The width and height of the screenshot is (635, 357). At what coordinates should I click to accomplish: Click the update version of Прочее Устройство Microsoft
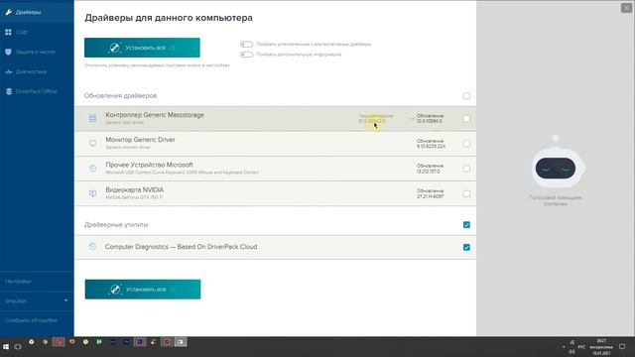[430, 169]
